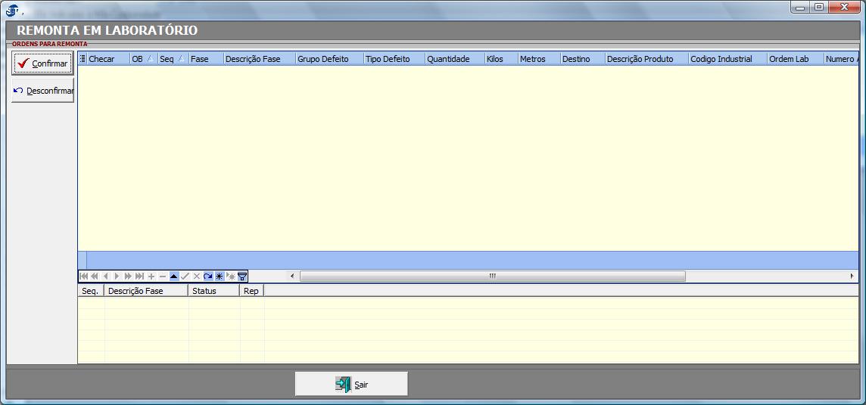Image resolution: width=866 pixels, height=405 pixels.
Task: Click the Sair exit button
Action: [x=351, y=384]
